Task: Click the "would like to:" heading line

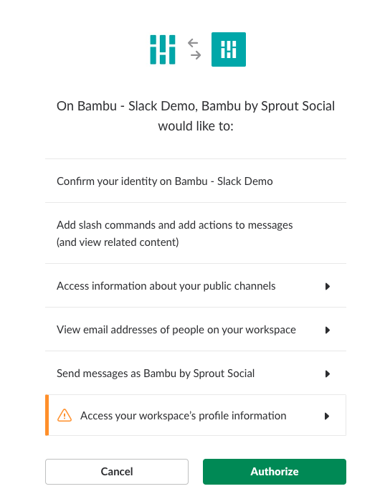Action: pyautogui.click(x=196, y=126)
